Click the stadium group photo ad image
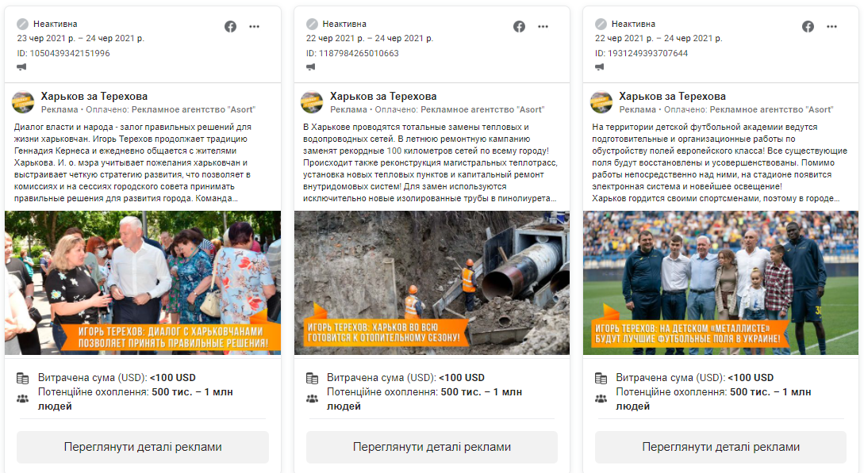 720,282
